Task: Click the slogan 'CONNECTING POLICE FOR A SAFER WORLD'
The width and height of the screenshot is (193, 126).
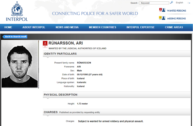Action: [x=95, y=13]
